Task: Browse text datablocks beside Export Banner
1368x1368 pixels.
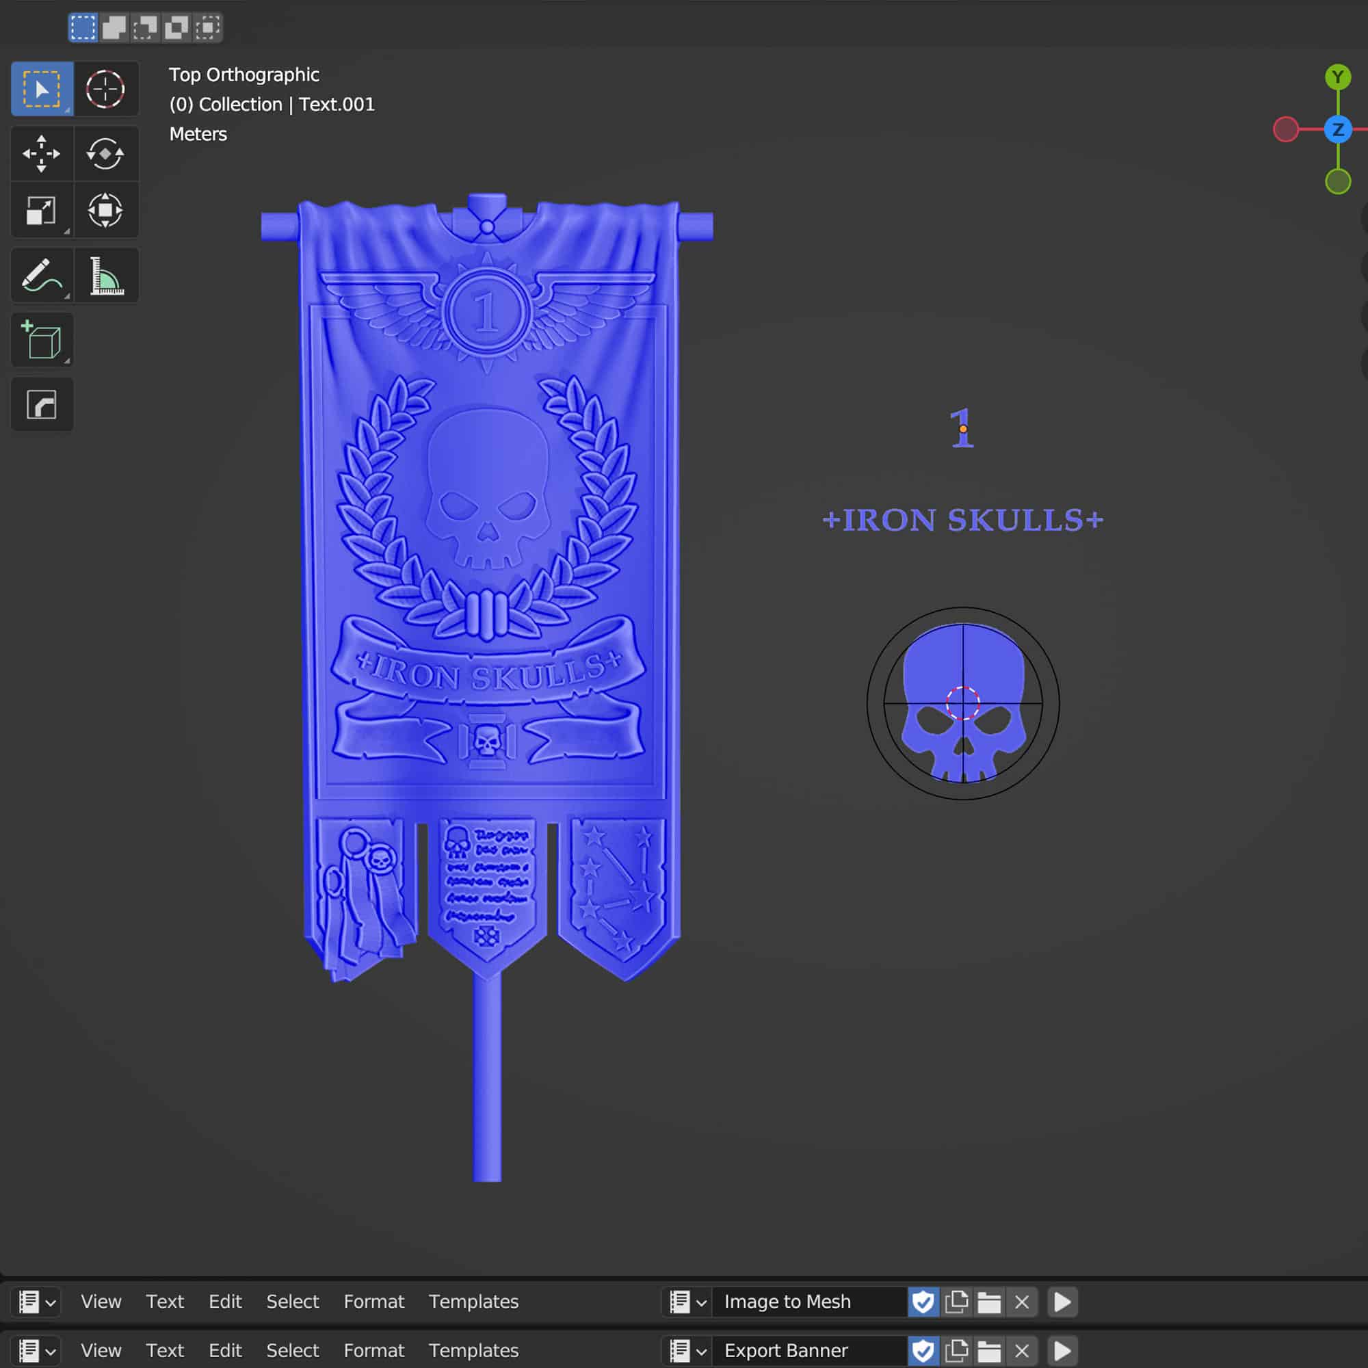Action: (687, 1350)
